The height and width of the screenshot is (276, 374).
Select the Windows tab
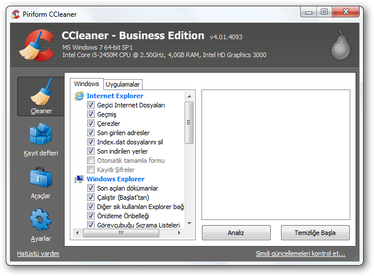click(87, 84)
